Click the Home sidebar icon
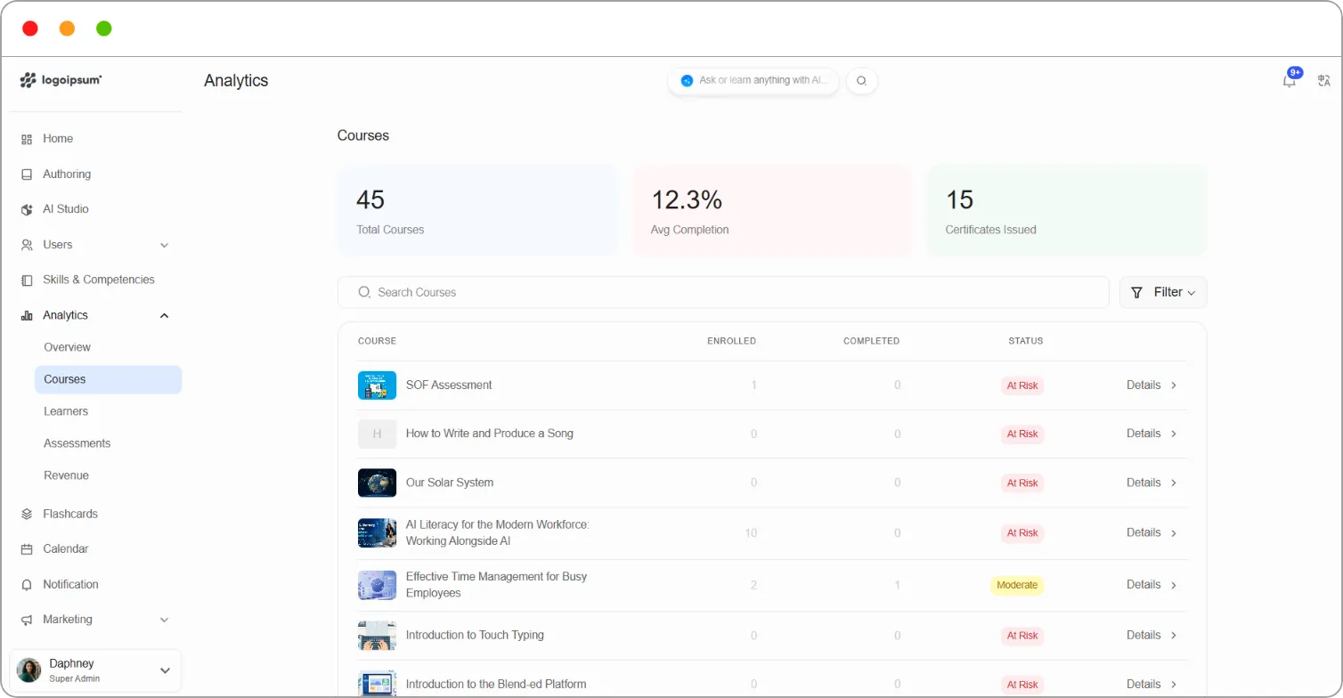1343x698 pixels. coord(27,139)
